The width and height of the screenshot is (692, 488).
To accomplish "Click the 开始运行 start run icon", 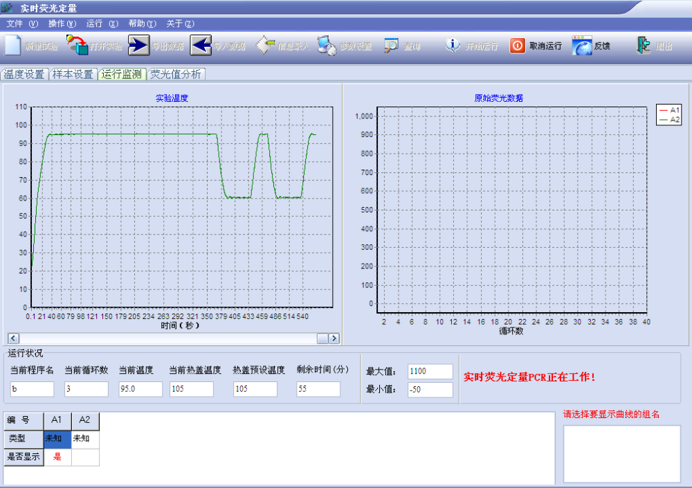I will pos(453,45).
